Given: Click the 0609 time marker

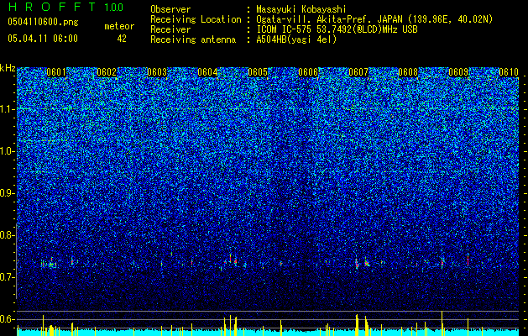Looking at the screenshot, I should 458,72.
